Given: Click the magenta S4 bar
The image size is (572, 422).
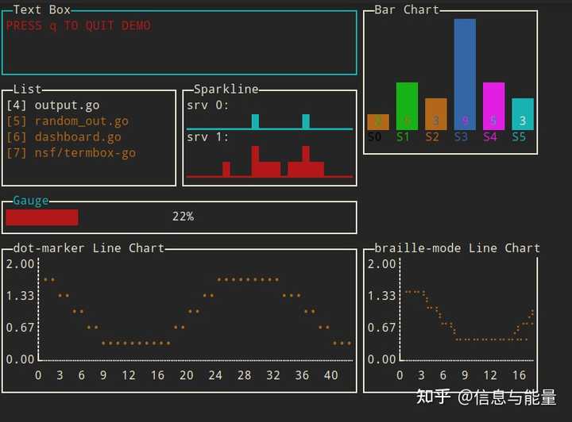Looking at the screenshot, I should pos(493,106).
